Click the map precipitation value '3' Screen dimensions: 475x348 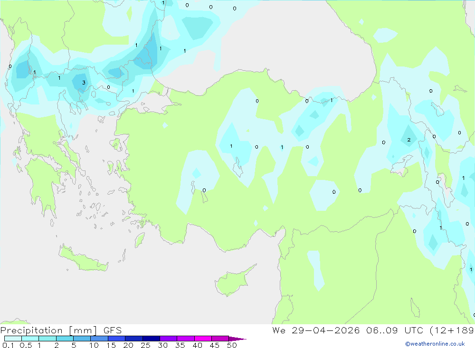click(x=84, y=83)
